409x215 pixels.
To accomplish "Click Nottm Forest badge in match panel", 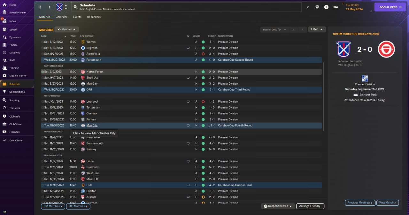I will click(386, 49).
